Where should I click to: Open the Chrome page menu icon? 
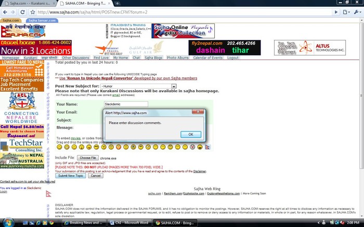point(346,11)
